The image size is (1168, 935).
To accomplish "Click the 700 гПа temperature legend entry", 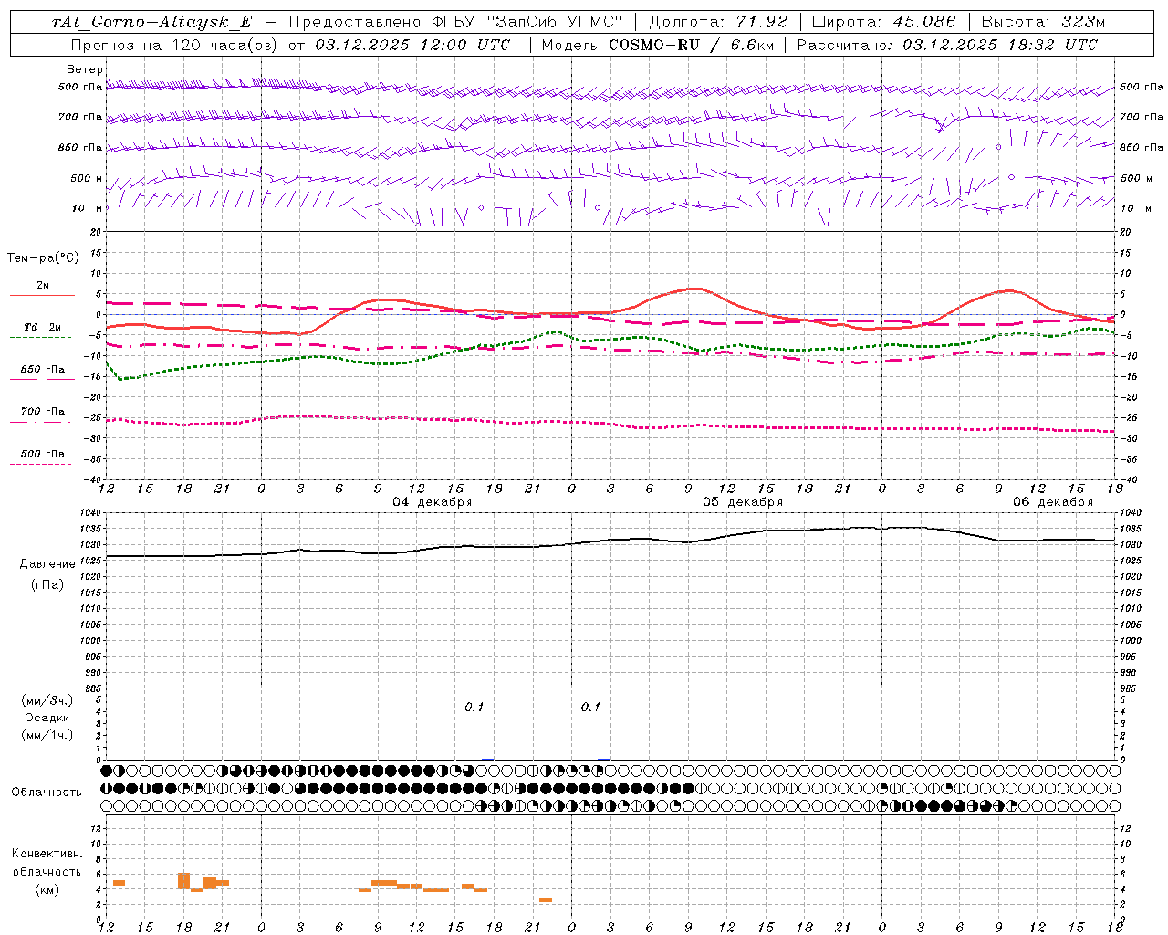I will point(42,412).
